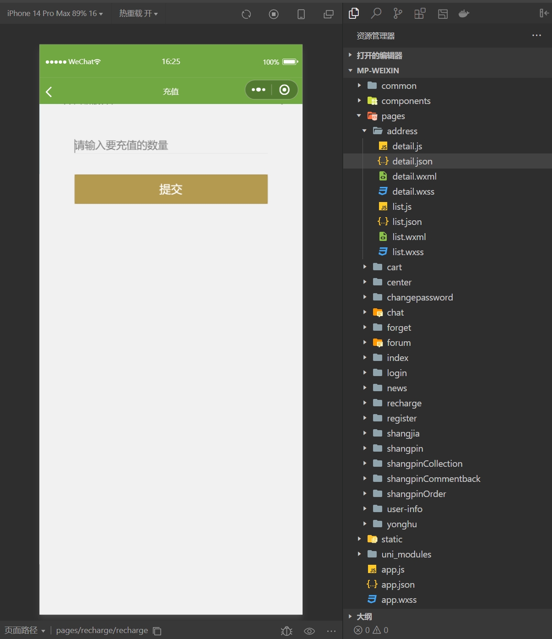The height and width of the screenshot is (639, 552).
Task: Expand the shangpinCollection folder
Action: point(447,464)
